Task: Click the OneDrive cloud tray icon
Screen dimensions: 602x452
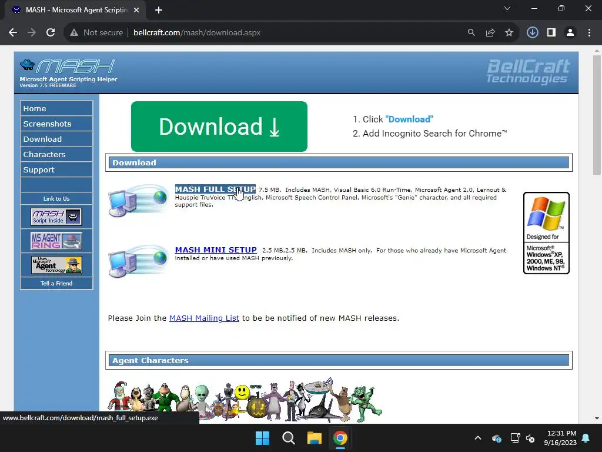Action: point(496,438)
